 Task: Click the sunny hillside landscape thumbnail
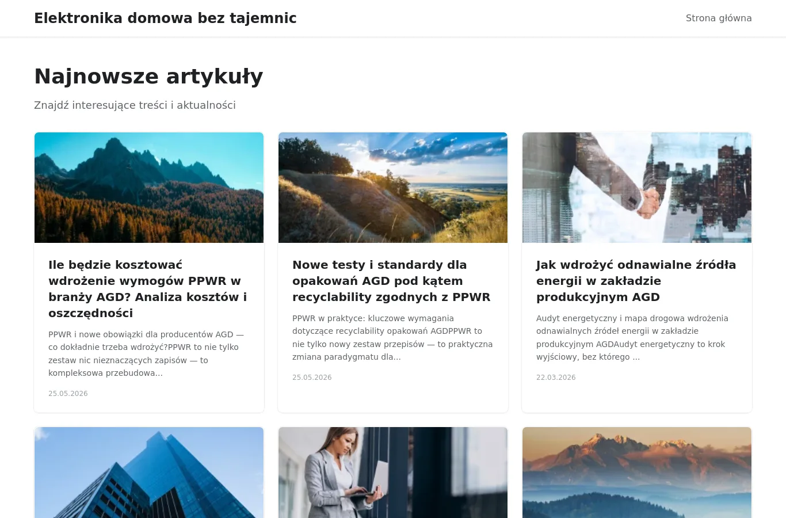[393, 188]
